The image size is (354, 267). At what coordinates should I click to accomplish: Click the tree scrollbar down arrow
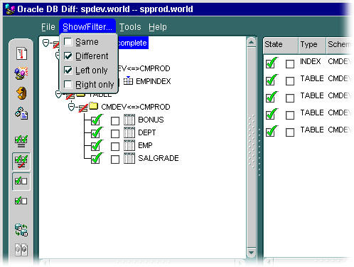click(251, 252)
